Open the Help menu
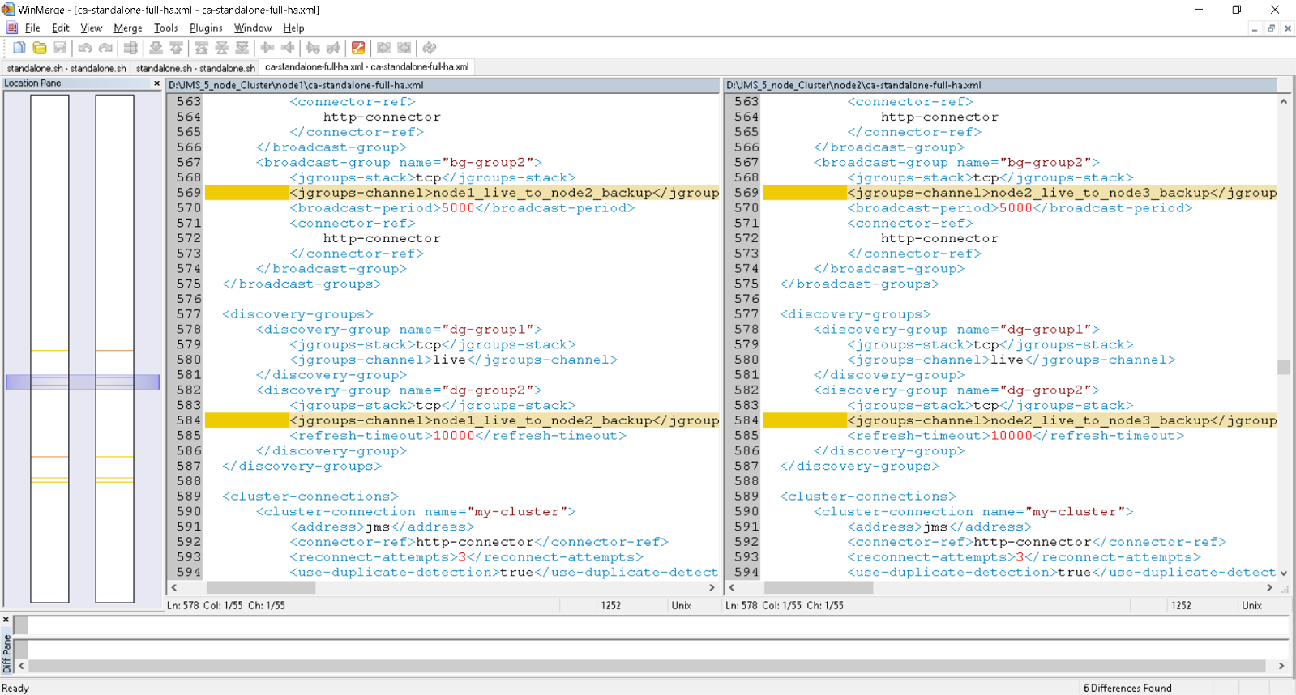 tap(293, 28)
